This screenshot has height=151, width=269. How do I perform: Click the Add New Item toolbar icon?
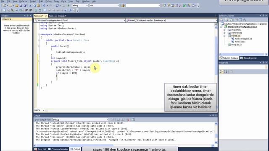tap(11, 5)
